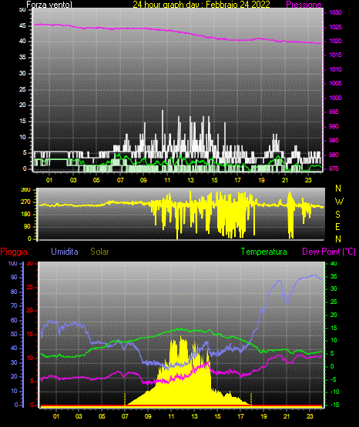Click the 24 hour graph day title
The image size is (359, 427).
201,5
